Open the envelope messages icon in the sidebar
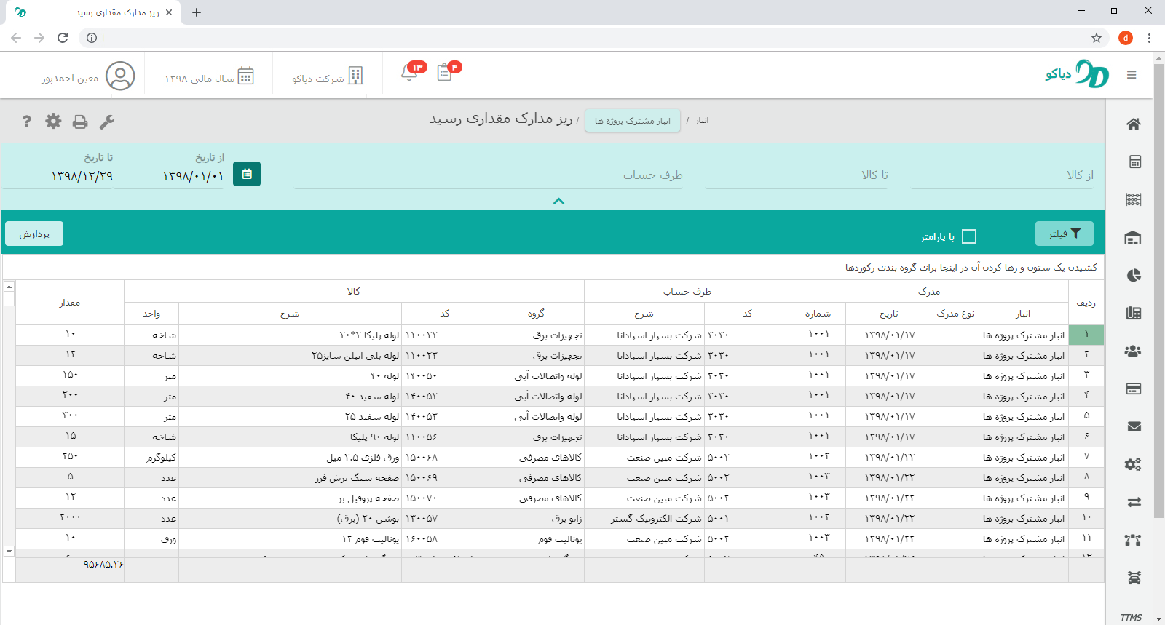1165x625 pixels. click(x=1134, y=426)
